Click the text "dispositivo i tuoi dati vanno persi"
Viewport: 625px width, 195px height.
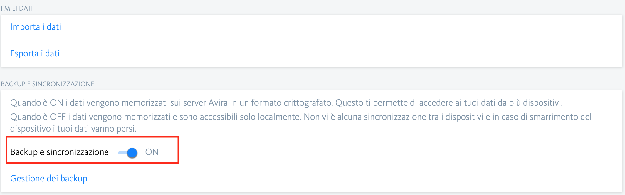click(x=73, y=129)
